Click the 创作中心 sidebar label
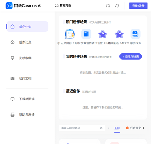The width and height of the screenshot is (151, 144). click(25, 27)
